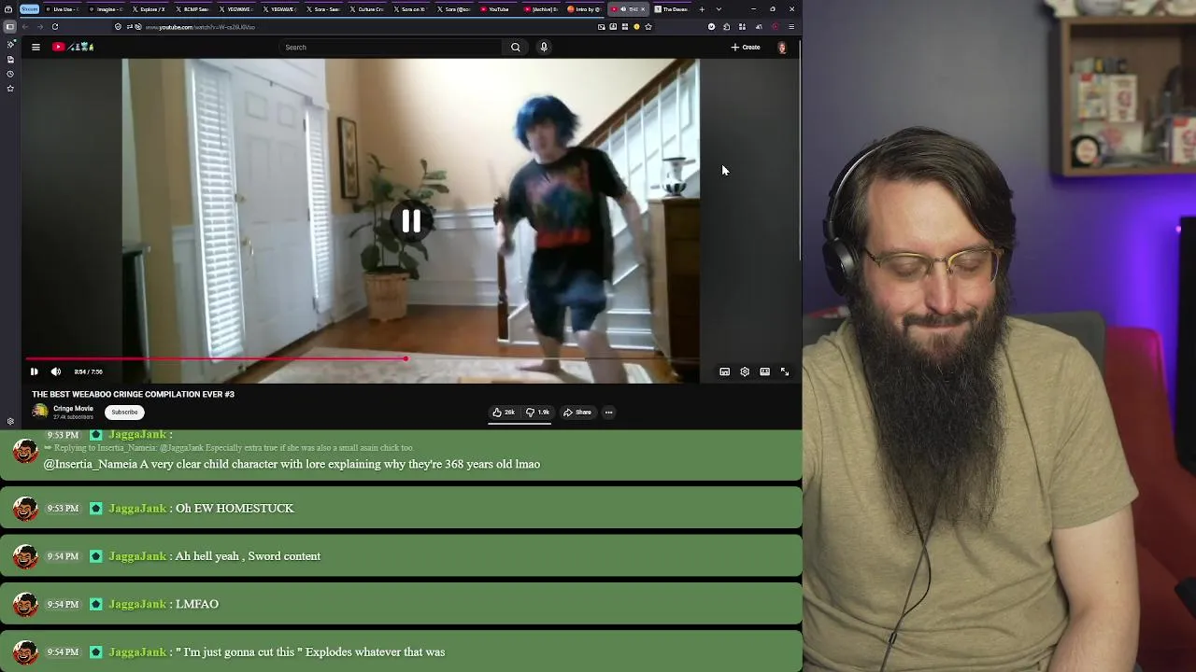Click the sidebar bookmarks star icon
1196x672 pixels.
point(10,89)
